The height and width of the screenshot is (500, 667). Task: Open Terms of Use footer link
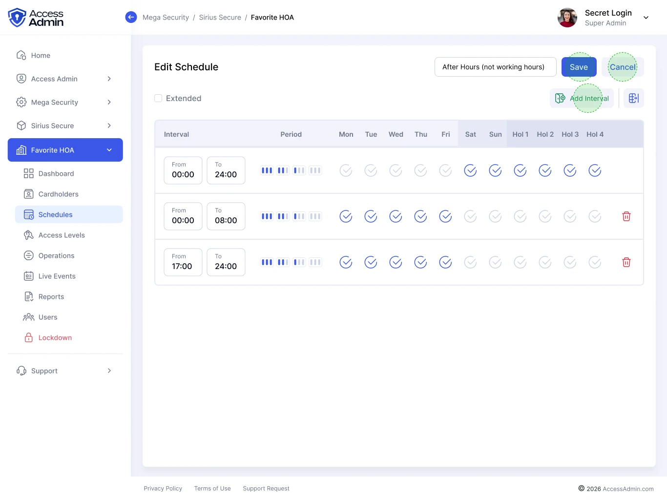tap(212, 488)
